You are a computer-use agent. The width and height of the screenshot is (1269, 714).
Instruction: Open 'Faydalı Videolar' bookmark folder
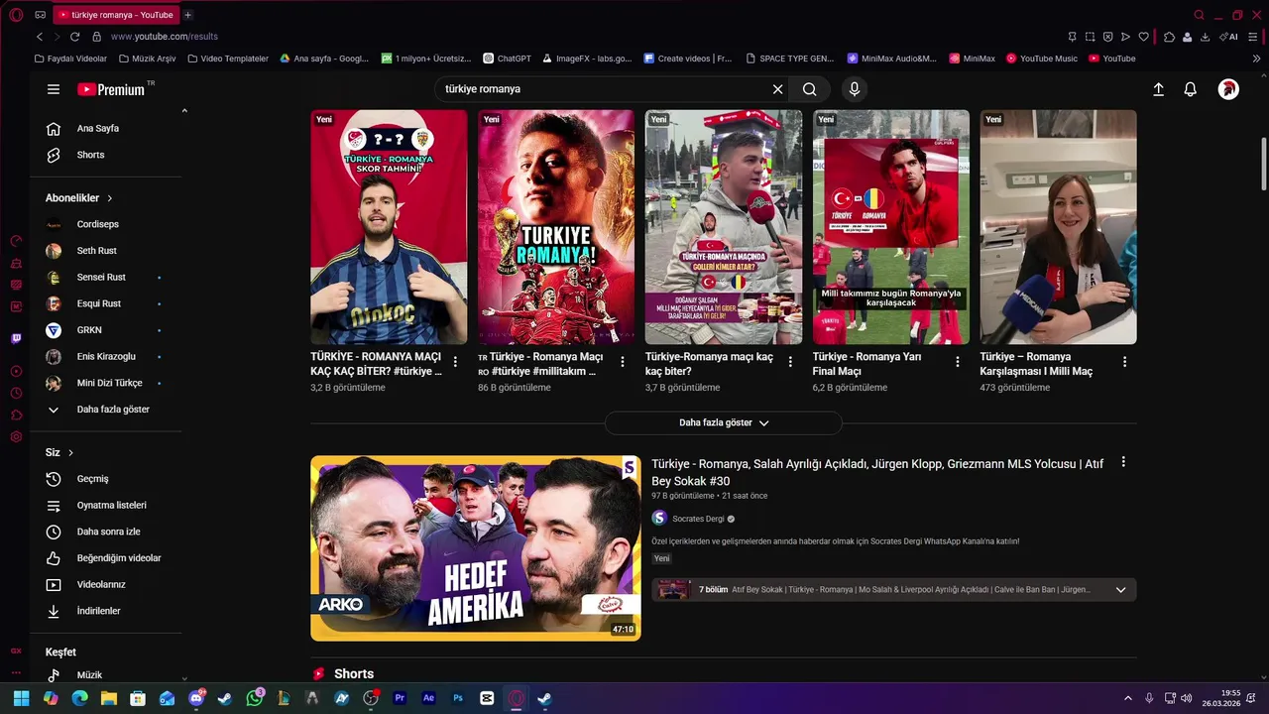70,59
